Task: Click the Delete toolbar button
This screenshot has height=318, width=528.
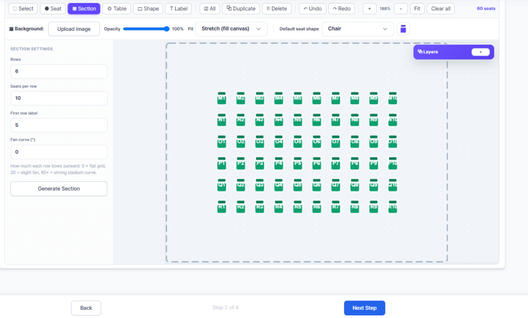Action: pyautogui.click(x=277, y=9)
